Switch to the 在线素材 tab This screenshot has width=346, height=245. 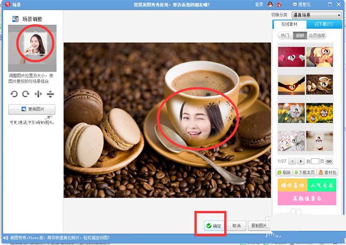(x=289, y=24)
